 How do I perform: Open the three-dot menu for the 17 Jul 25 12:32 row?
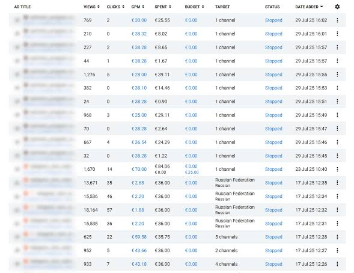337,210
